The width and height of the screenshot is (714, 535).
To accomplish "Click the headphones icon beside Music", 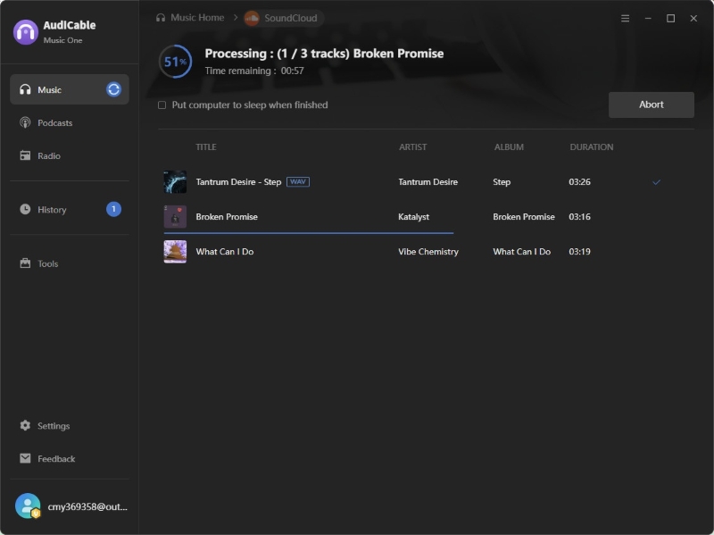I will pos(25,89).
